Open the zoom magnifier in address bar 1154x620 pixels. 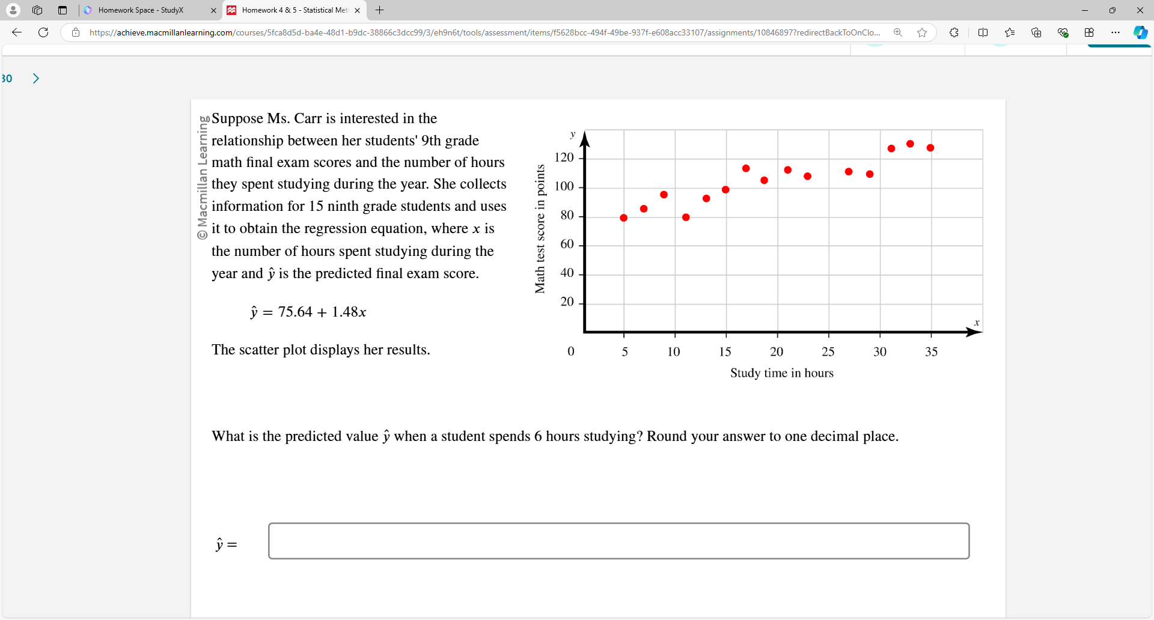click(897, 32)
